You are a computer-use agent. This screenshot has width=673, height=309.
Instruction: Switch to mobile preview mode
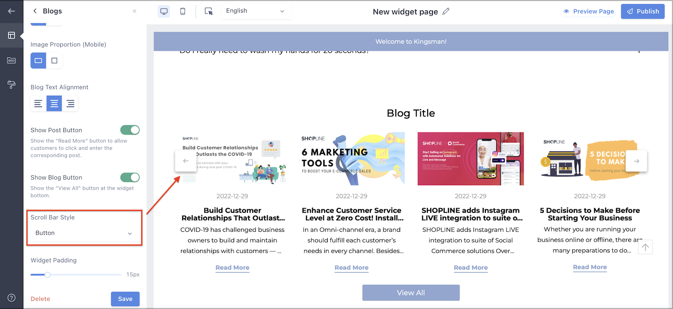click(183, 12)
